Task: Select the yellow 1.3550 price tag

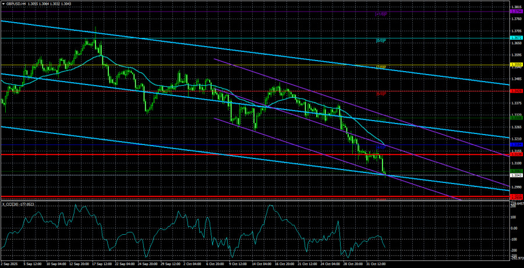Action: (515, 65)
